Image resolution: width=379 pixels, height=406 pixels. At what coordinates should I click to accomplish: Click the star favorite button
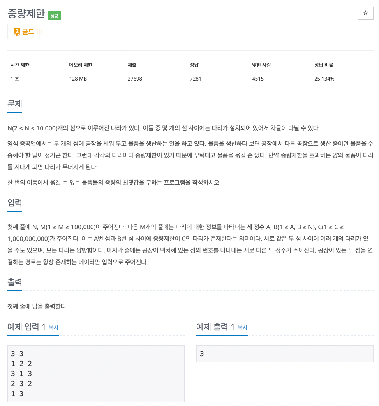(x=365, y=13)
